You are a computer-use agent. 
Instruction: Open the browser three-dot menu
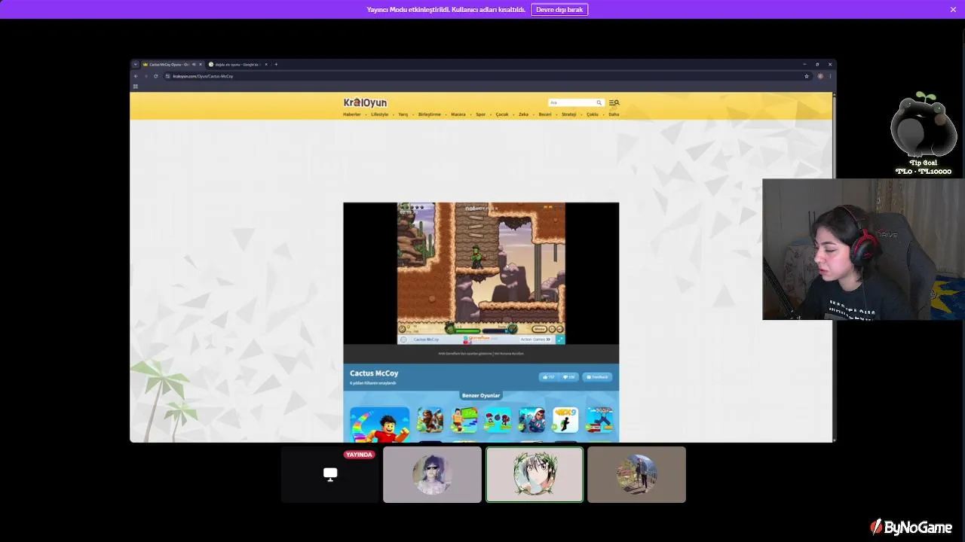[830, 76]
